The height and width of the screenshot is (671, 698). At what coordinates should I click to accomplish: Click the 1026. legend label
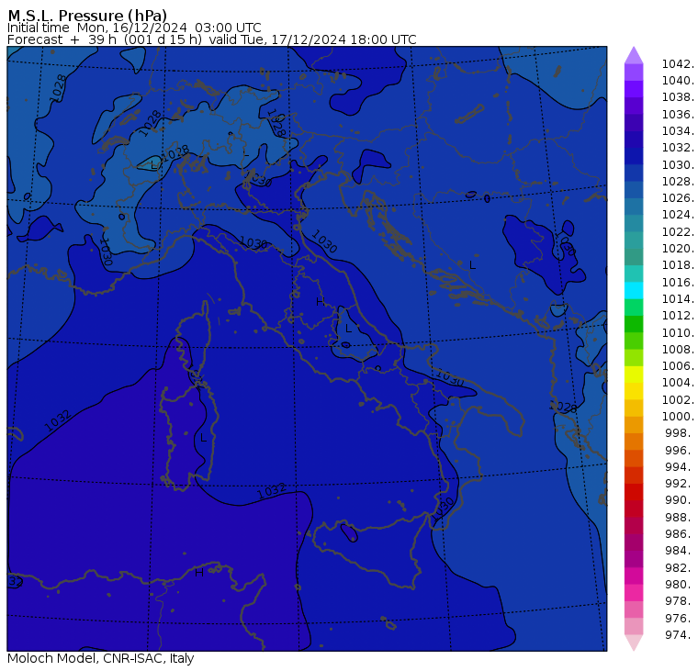click(x=678, y=197)
